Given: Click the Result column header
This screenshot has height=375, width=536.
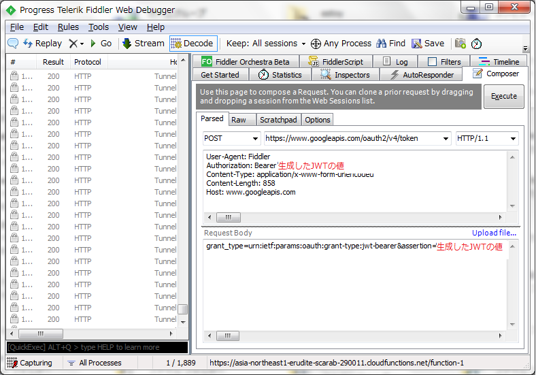Looking at the screenshot, I should (53, 62).
